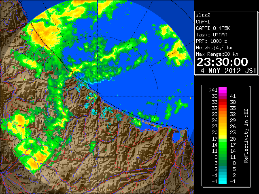Click the 'PRF: 1800Hz' line
This screenshot has height=194, width=259.
coord(211,41)
